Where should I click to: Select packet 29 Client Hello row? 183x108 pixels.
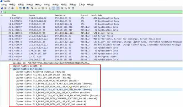91,33
